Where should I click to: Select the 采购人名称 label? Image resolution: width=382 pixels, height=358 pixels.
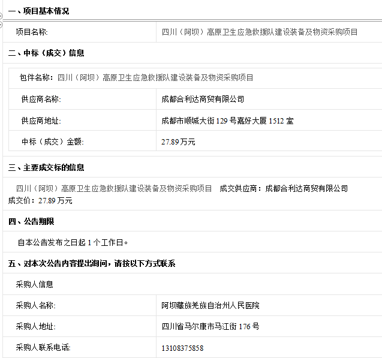[x=35, y=305]
